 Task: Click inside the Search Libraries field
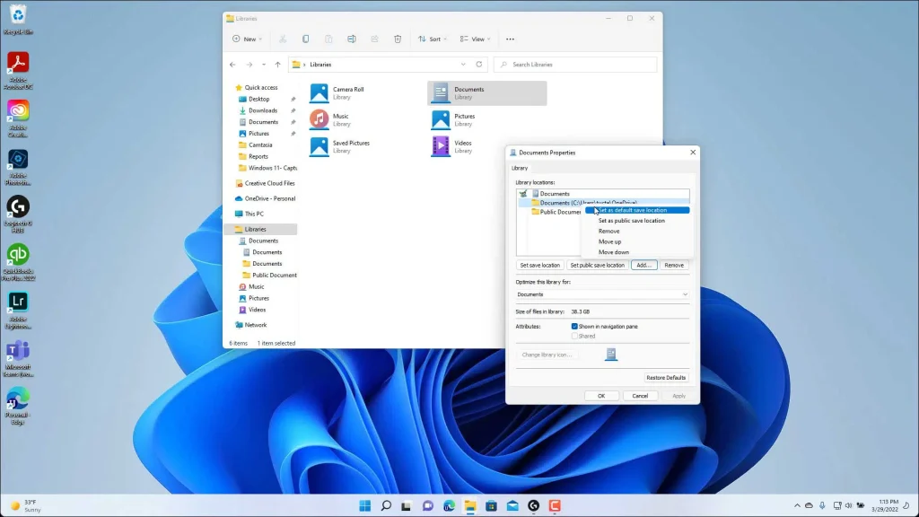point(574,64)
